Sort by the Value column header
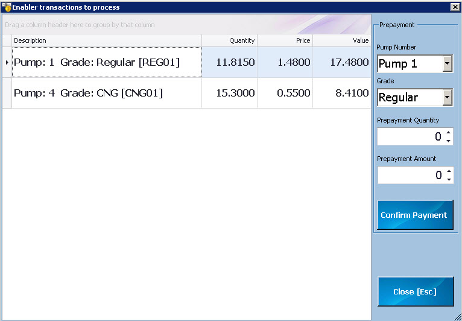Image resolution: width=462 pixels, height=321 pixels. pos(342,40)
